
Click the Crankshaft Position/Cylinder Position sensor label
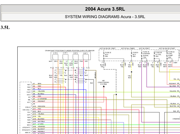pyautogui.click(x=70, y=50)
